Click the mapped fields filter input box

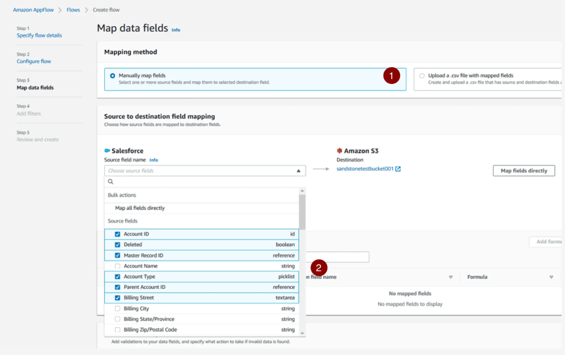tap(337, 257)
